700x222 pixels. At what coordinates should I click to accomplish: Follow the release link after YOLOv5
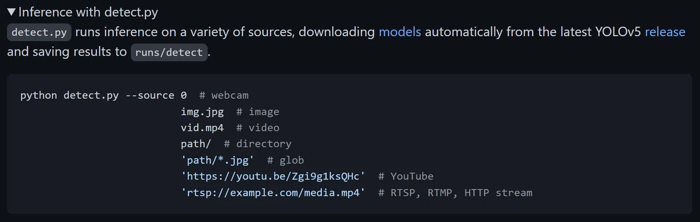coord(665,32)
